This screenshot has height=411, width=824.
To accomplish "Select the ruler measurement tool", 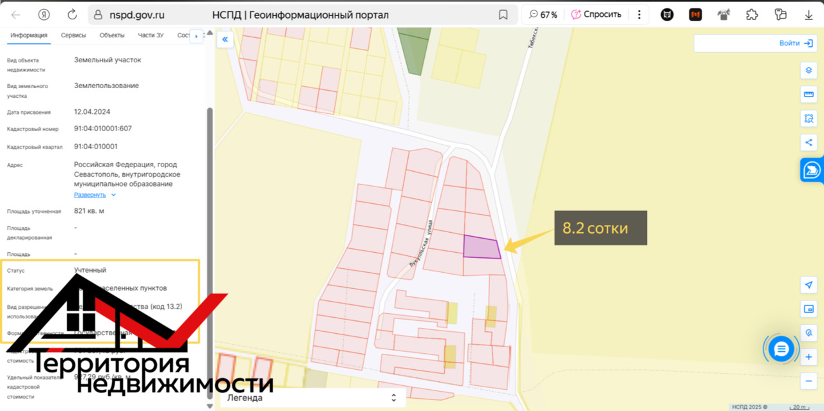I will click(809, 95).
